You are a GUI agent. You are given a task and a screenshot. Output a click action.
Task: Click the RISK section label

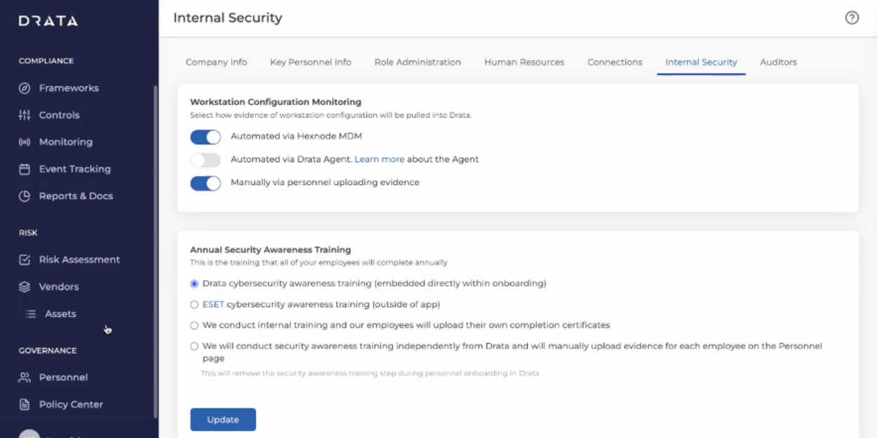28,233
